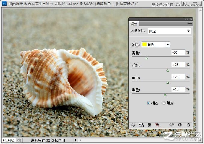The image size is (204, 144).
Task: Click the 青色 value field showing -50
Action: click(x=178, y=52)
